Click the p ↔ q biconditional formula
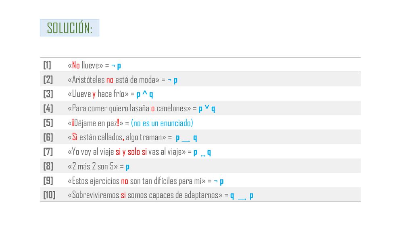This screenshot has width=413, height=232. point(202,152)
